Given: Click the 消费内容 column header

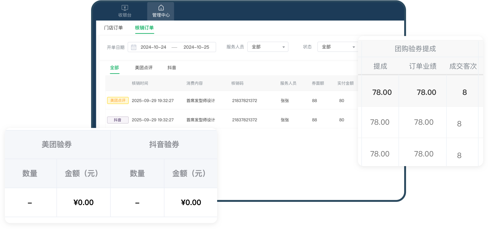Looking at the screenshot, I should pyautogui.click(x=195, y=83).
